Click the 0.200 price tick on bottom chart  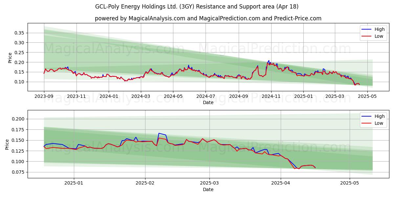coord(19,119)
